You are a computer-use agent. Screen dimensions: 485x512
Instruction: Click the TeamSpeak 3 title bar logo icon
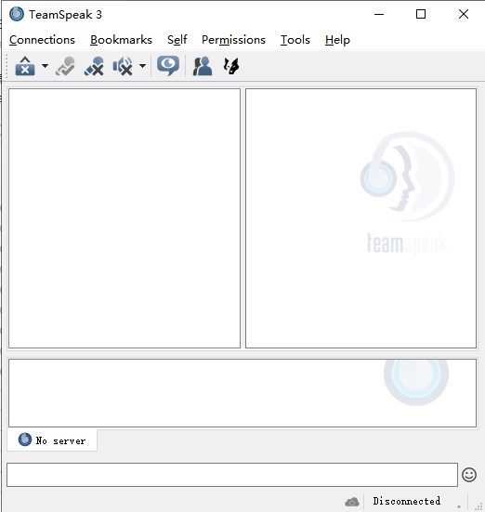tap(17, 14)
